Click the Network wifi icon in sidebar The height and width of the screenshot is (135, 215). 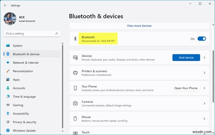pos(8,63)
